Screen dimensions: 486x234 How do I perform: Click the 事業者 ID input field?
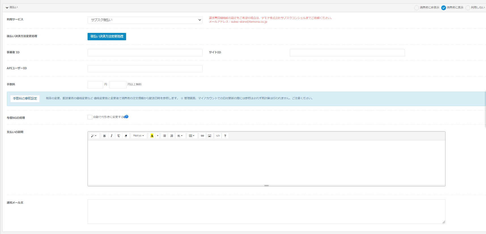[145, 53]
